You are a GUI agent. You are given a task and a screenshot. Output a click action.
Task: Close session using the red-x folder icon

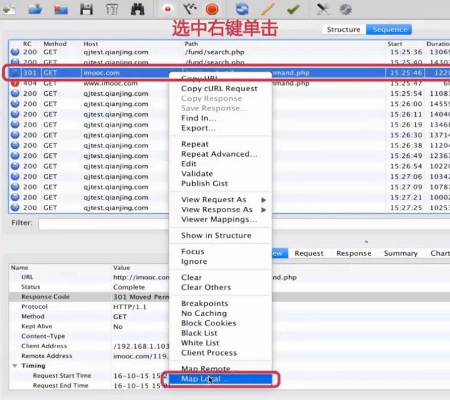click(60, 10)
